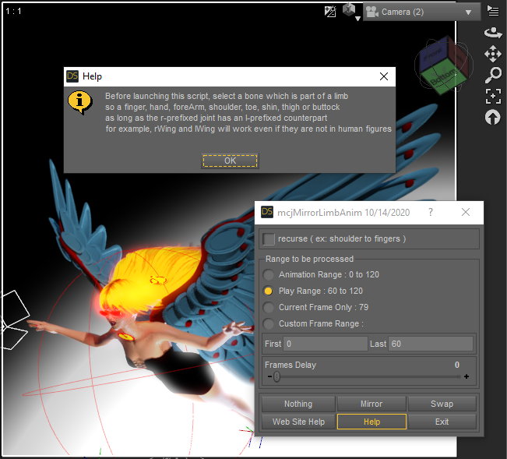The image size is (507, 459).
Task: Click the frame selection icon
Action: click(493, 96)
